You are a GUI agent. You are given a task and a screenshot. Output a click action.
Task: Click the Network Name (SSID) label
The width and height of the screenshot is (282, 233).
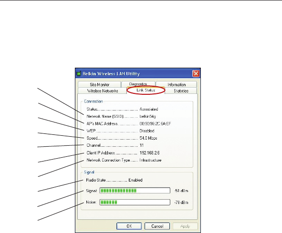105,116
